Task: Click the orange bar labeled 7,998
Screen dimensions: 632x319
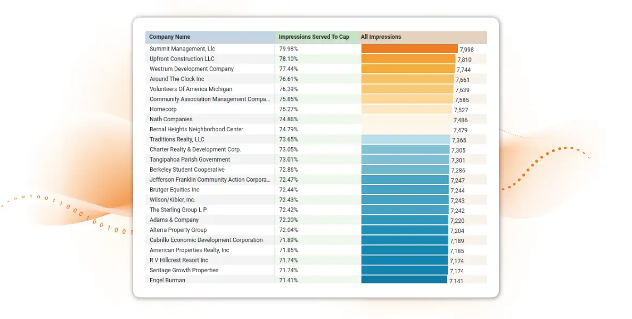Action: [x=409, y=49]
